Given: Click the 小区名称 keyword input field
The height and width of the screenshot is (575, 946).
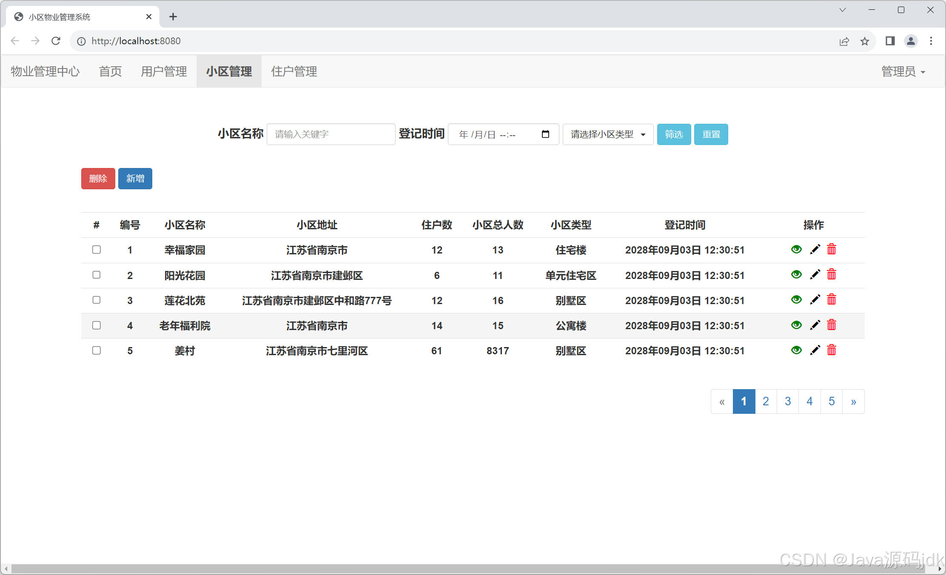Looking at the screenshot, I should (x=331, y=134).
